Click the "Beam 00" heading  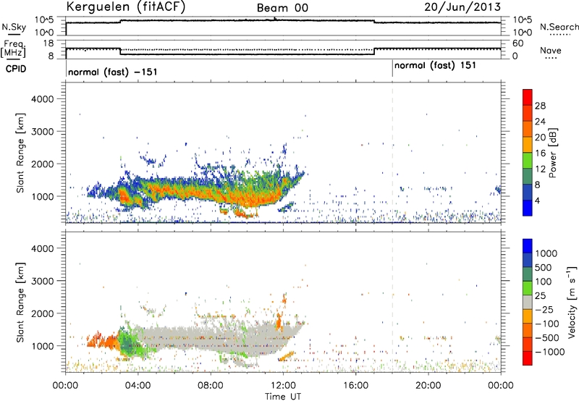click(282, 8)
